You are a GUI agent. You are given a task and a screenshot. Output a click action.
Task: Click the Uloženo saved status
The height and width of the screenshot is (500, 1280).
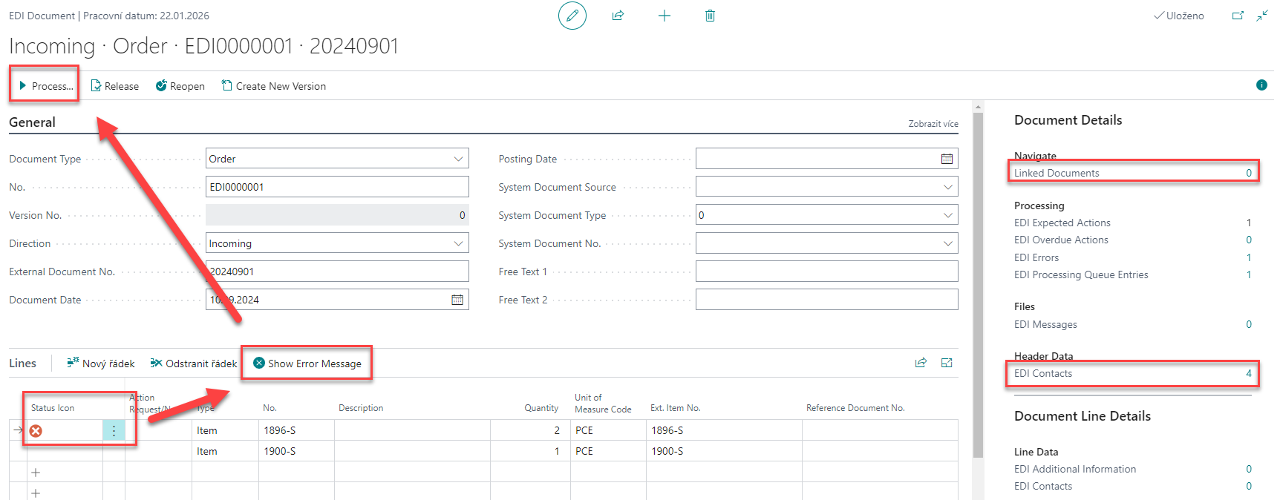point(1179,16)
